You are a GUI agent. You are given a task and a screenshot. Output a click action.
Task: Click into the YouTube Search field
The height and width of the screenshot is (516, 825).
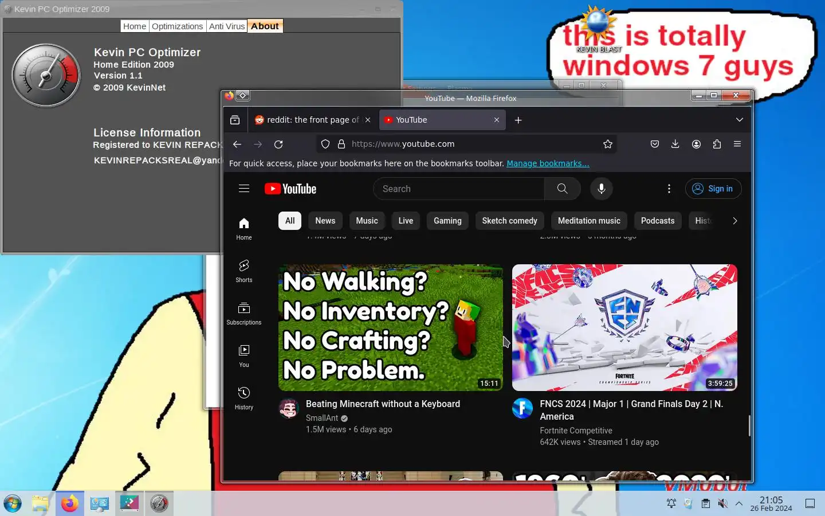tap(459, 189)
